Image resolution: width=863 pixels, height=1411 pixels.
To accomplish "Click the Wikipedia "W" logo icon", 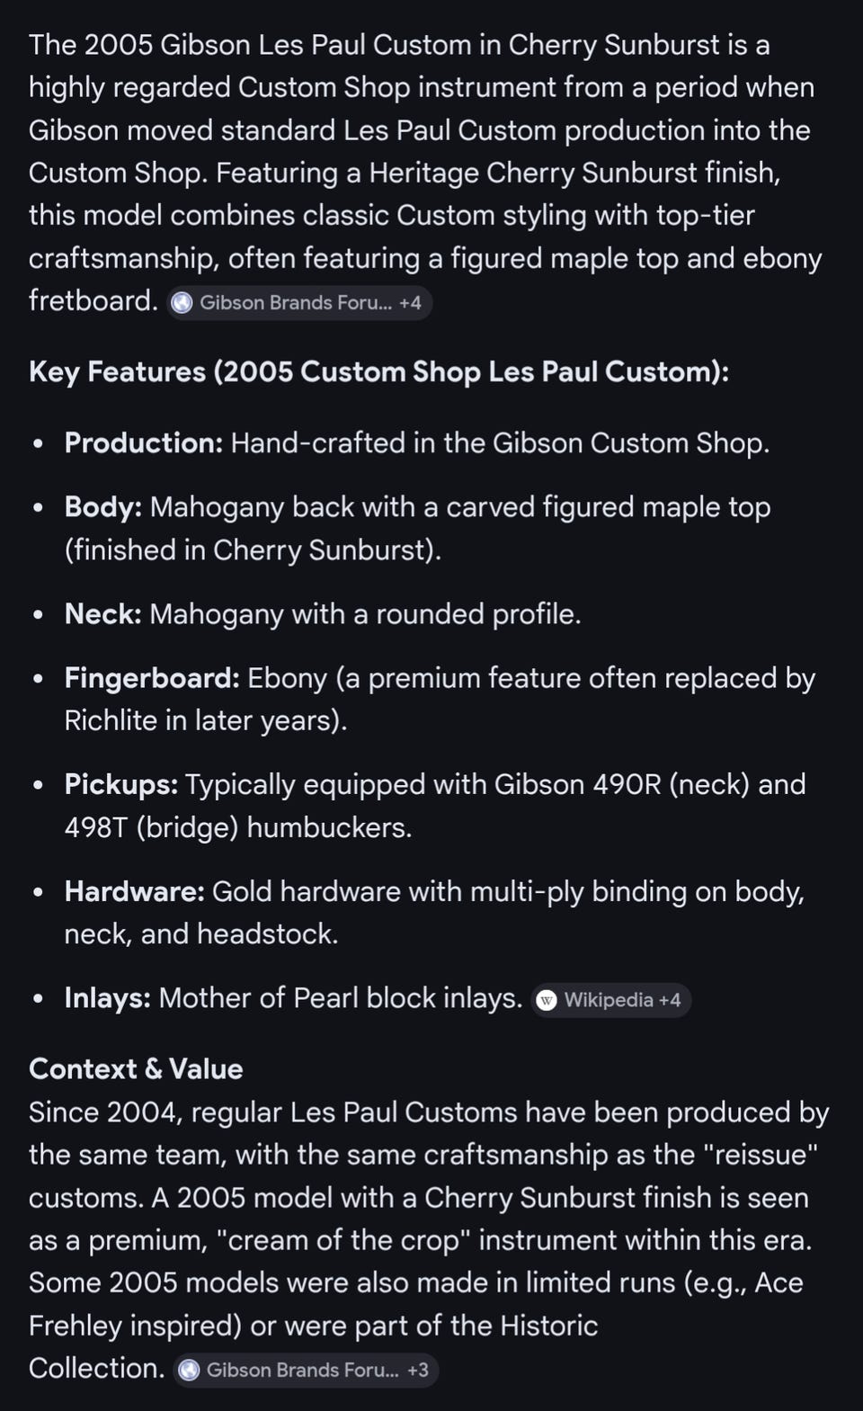I will (547, 1000).
